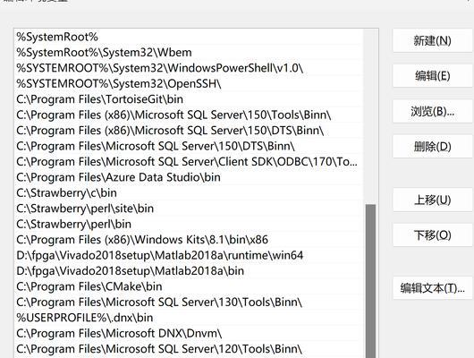Image resolution: width=474 pixels, height=358 pixels.
Task: Open the 浏览(B)... browse button
Action: 432,111
